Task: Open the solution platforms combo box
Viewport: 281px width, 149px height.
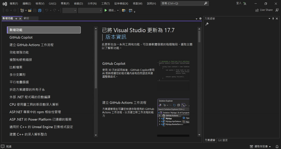Action: 90,10
